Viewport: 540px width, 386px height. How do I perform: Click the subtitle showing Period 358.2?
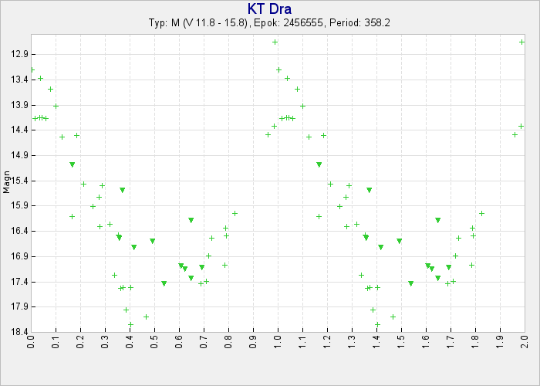269,23
